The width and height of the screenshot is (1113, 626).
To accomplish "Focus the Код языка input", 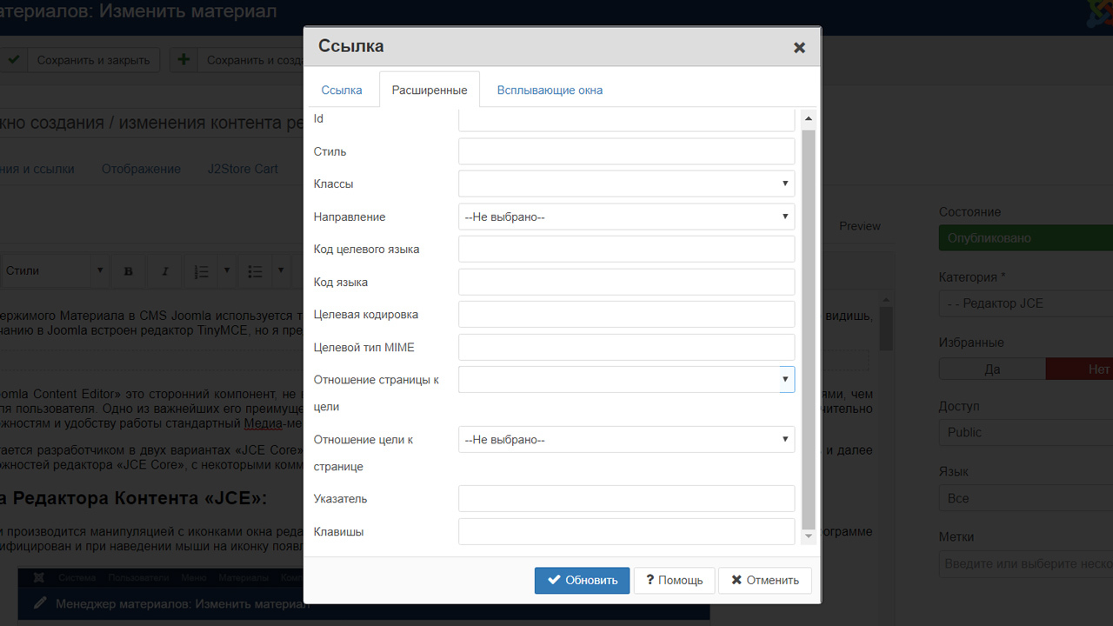I will (x=627, y=282).
